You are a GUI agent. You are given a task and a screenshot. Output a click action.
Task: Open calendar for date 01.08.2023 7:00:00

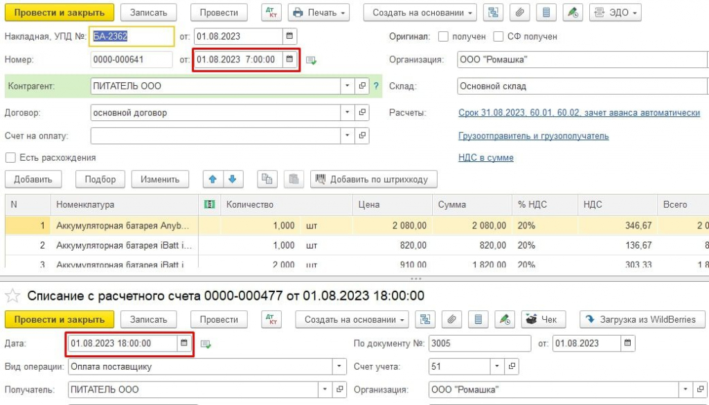click(x=290, y=60)
